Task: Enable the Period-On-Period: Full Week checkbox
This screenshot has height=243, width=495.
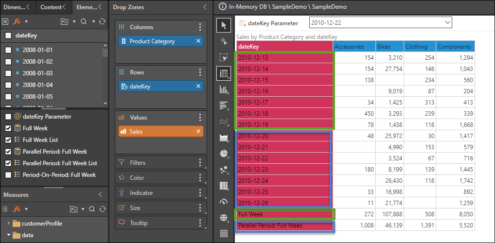Action: (8, 175)
